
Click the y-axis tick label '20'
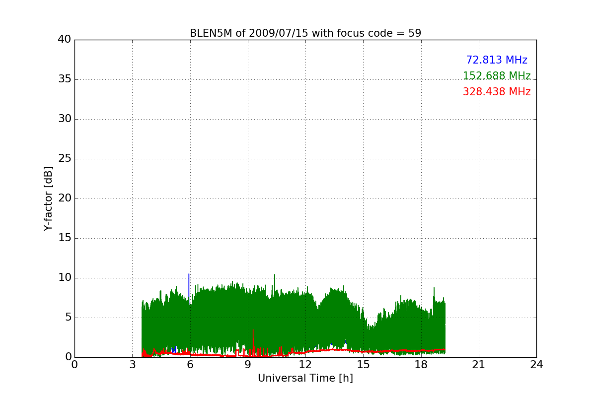[65, 198]
